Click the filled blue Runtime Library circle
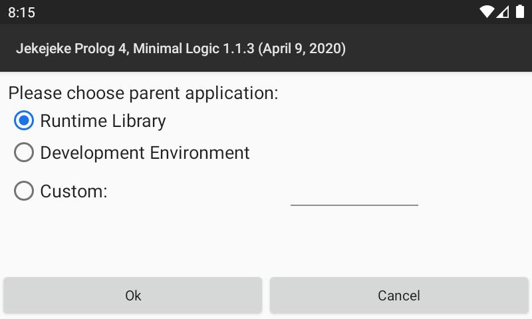The image size is (532, 319). (24, 121)
